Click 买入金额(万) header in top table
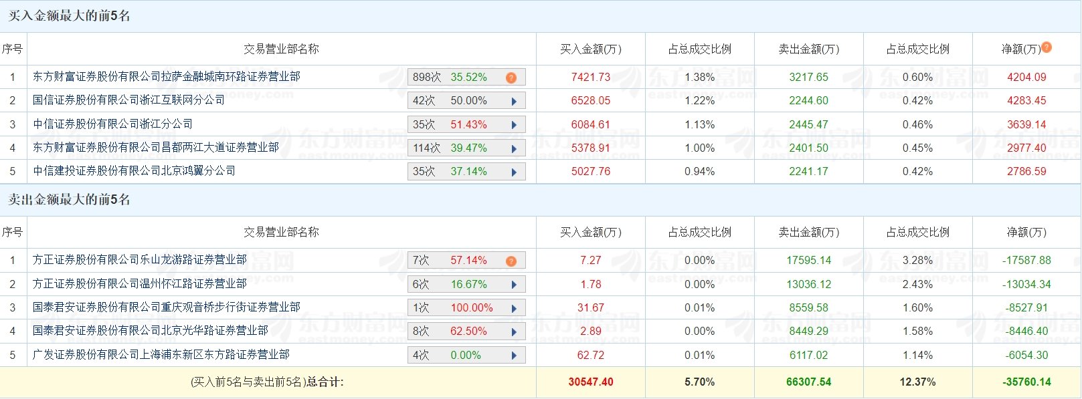Viewport: 1082px width, 399px height. coord(591,49)
